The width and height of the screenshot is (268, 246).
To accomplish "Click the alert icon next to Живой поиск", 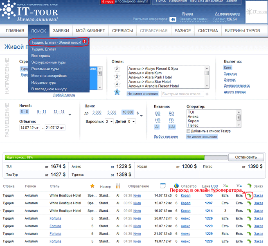I will [x=85, y=42].
